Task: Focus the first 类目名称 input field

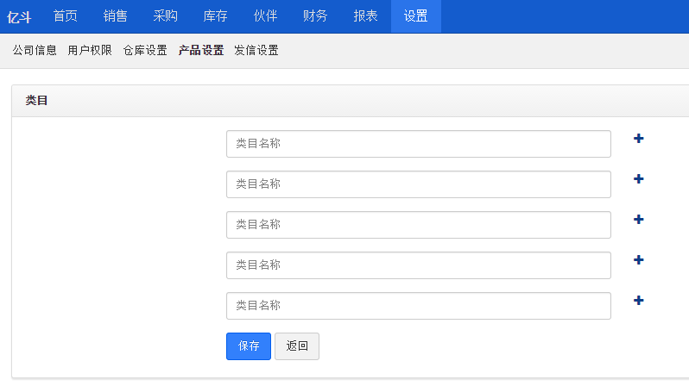Action: coord(419,144)
